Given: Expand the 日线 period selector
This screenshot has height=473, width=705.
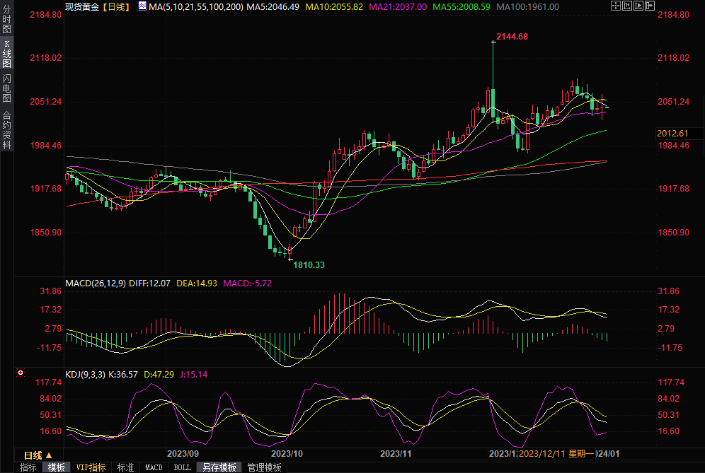Looking at the screenshot, I should [38, 455].
